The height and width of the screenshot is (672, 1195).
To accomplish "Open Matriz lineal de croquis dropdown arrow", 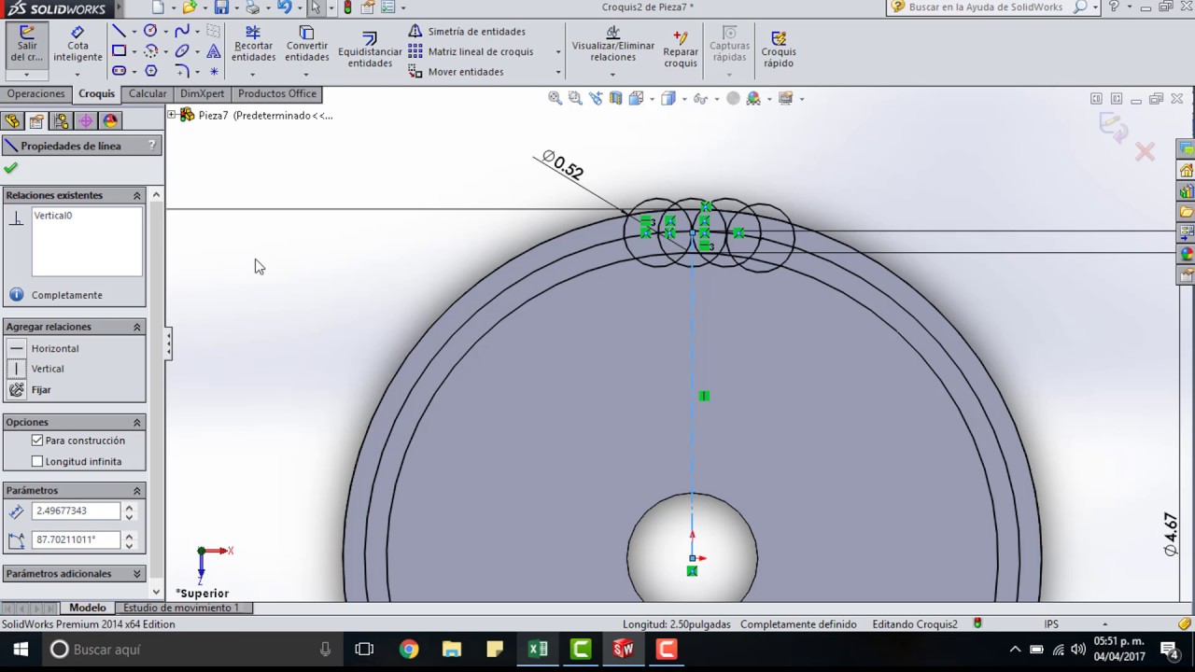I will [x=558, y=52].
